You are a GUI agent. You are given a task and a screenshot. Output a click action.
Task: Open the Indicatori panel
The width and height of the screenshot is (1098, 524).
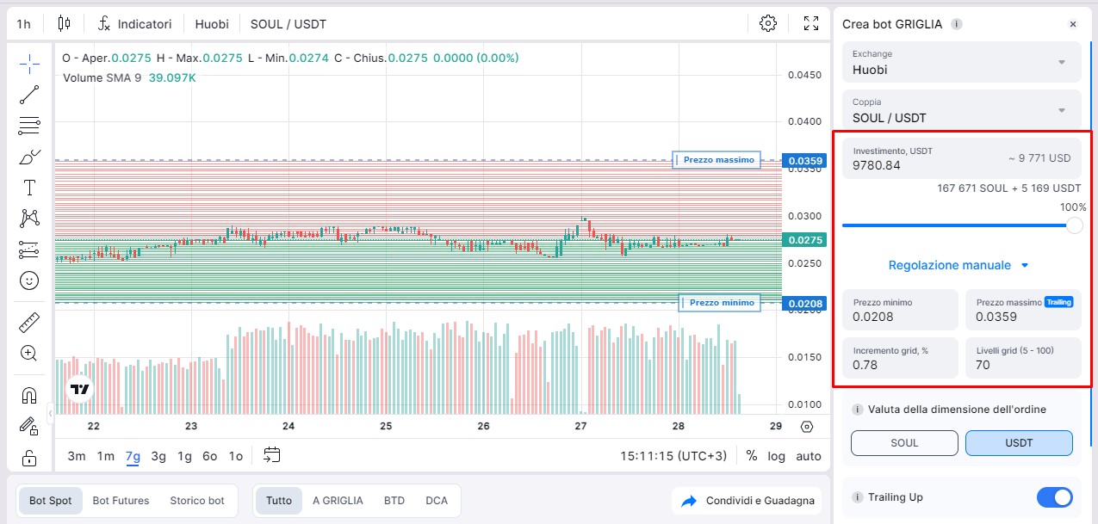click(134, 24)
